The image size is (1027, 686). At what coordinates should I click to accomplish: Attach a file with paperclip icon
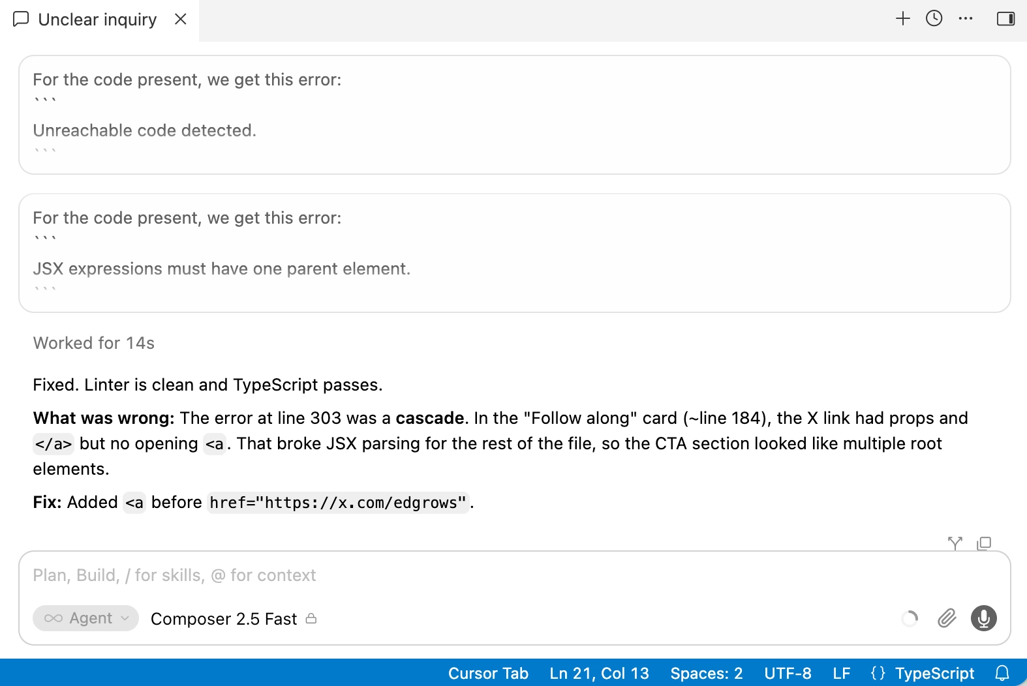(947, 618)
